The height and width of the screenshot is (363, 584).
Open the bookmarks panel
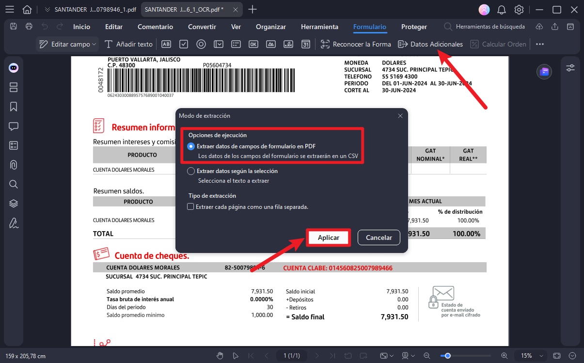click(x=13, y=106)
